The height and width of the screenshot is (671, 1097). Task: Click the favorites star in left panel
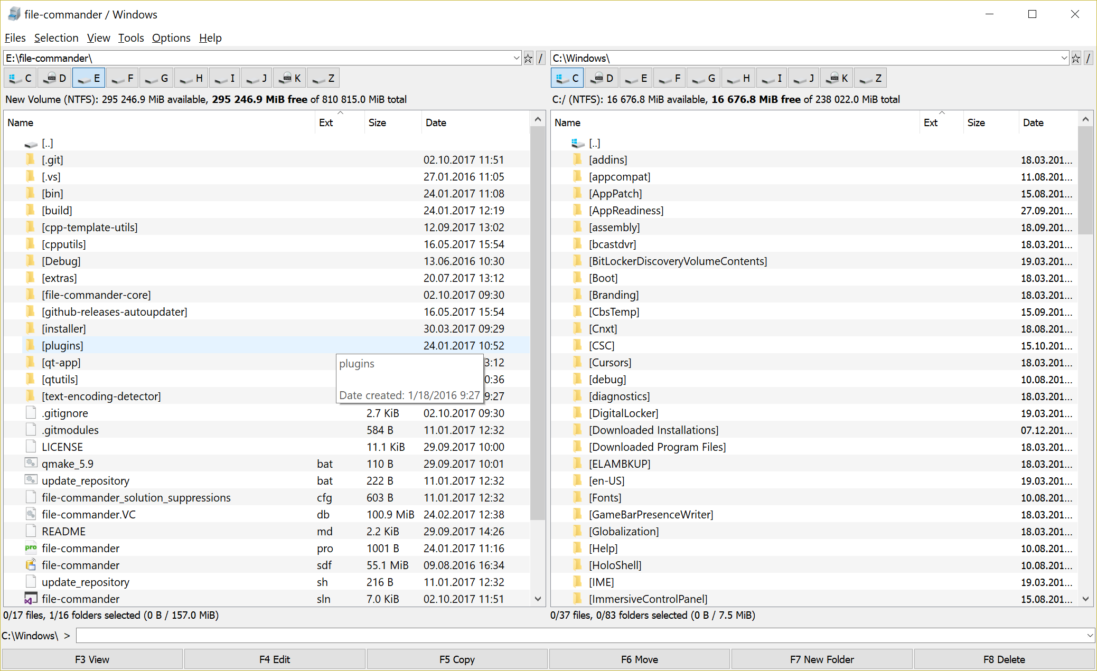tap(528, 59)
